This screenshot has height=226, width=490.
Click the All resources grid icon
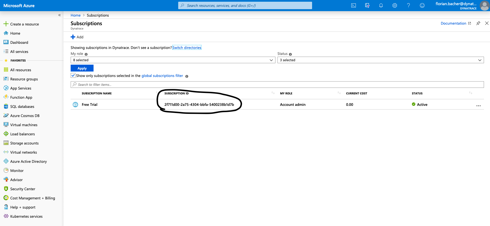[x=6, y=70]
